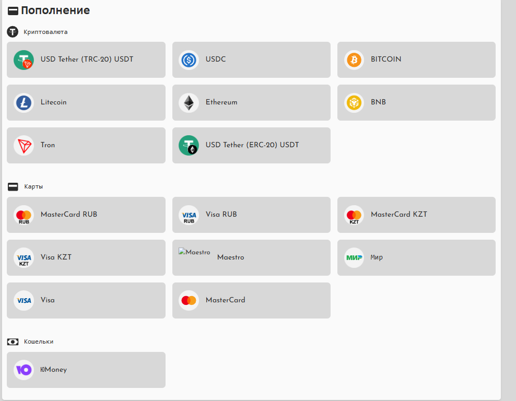Select USD Tether (ERC-20) USDT option
Image resolution: width=516 pixels, height=401 pixels.
(251, 145)
